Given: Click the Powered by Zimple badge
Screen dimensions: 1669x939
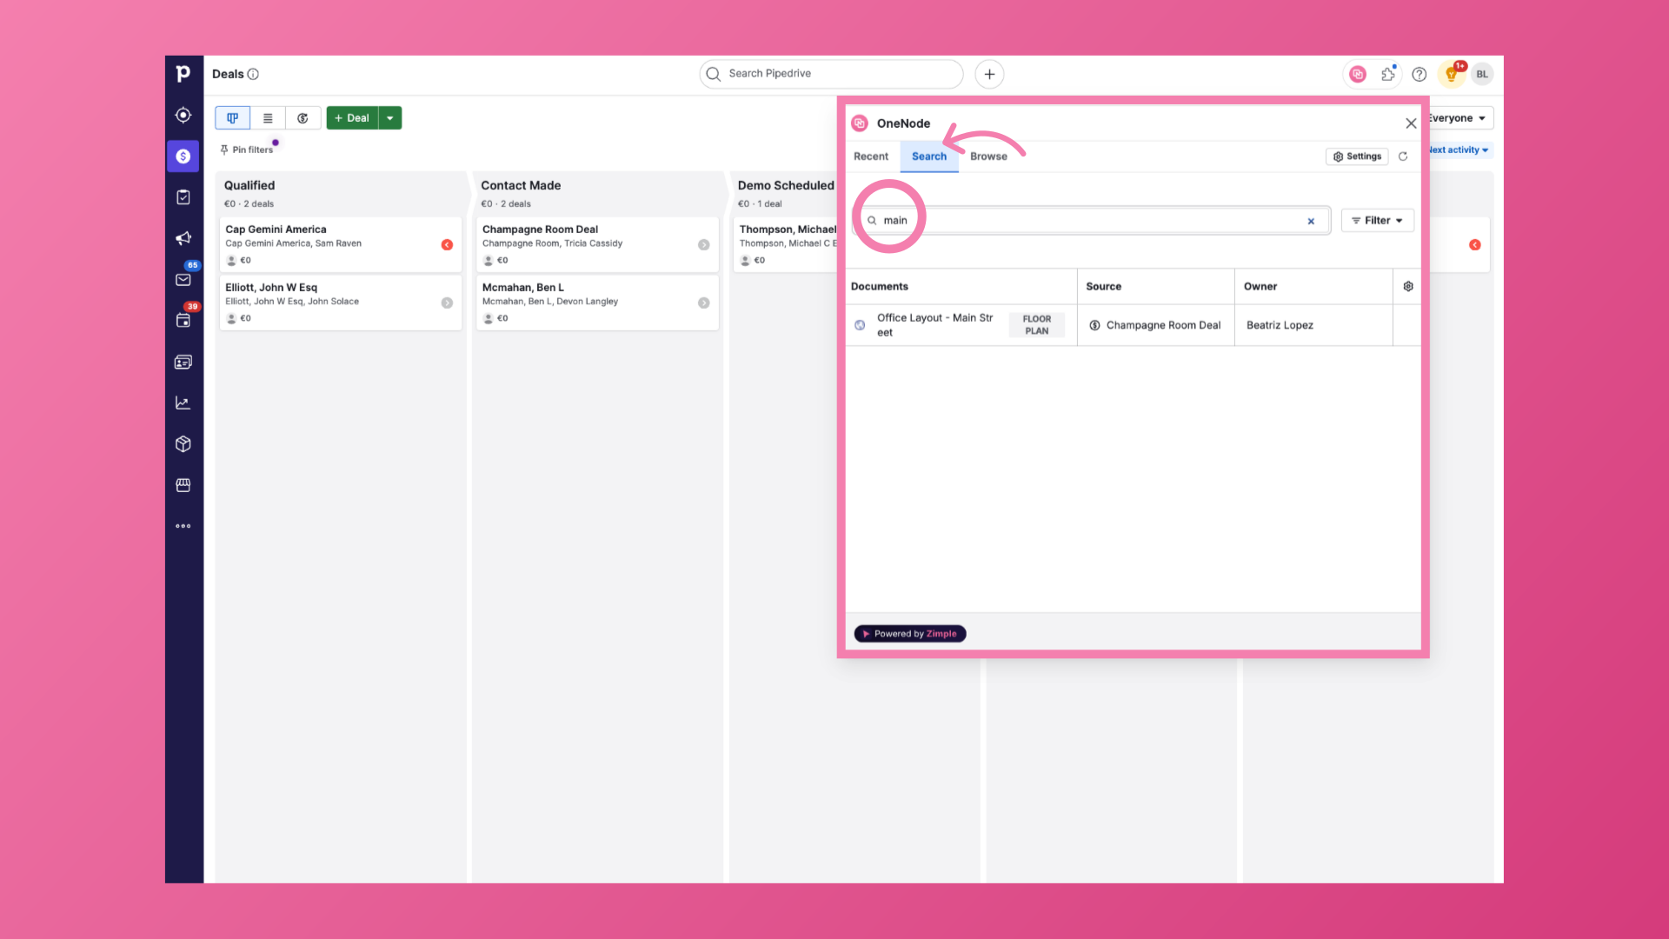Looking at the screenshot, I should point(910,634).
